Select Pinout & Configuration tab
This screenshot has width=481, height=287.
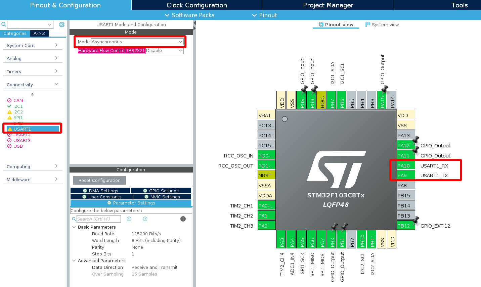point(65,5)
